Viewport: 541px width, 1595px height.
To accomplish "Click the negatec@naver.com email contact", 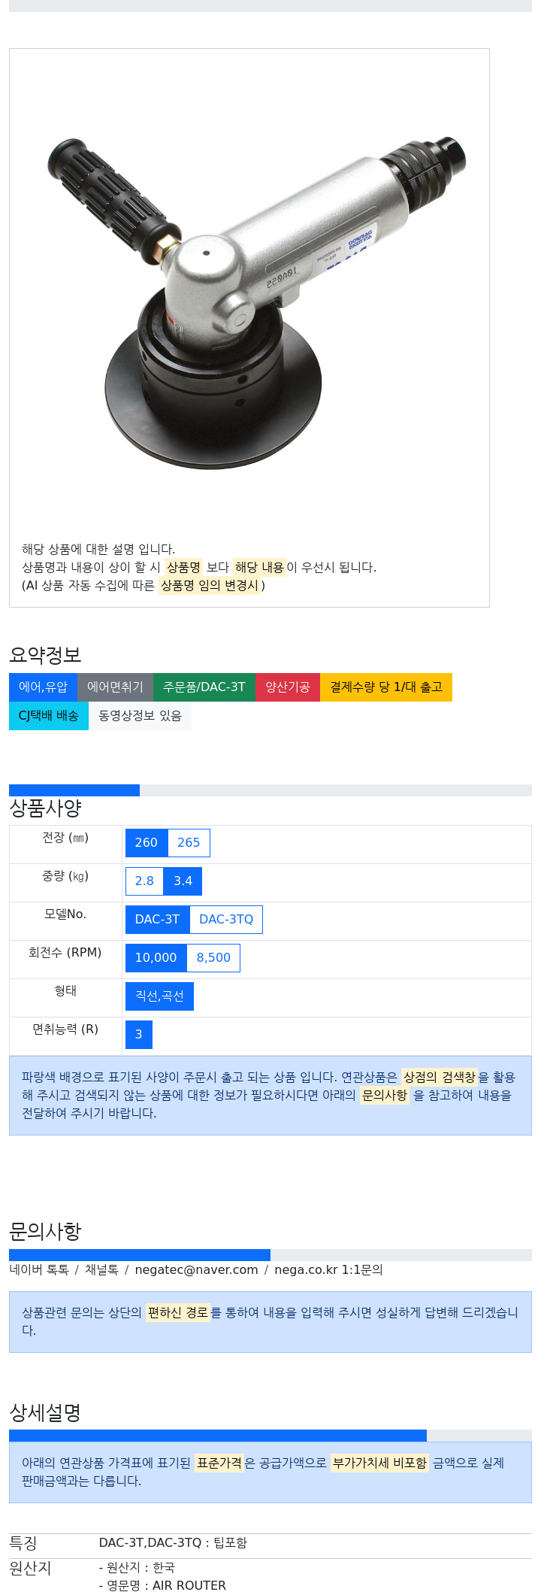I will coord(197,1270).
